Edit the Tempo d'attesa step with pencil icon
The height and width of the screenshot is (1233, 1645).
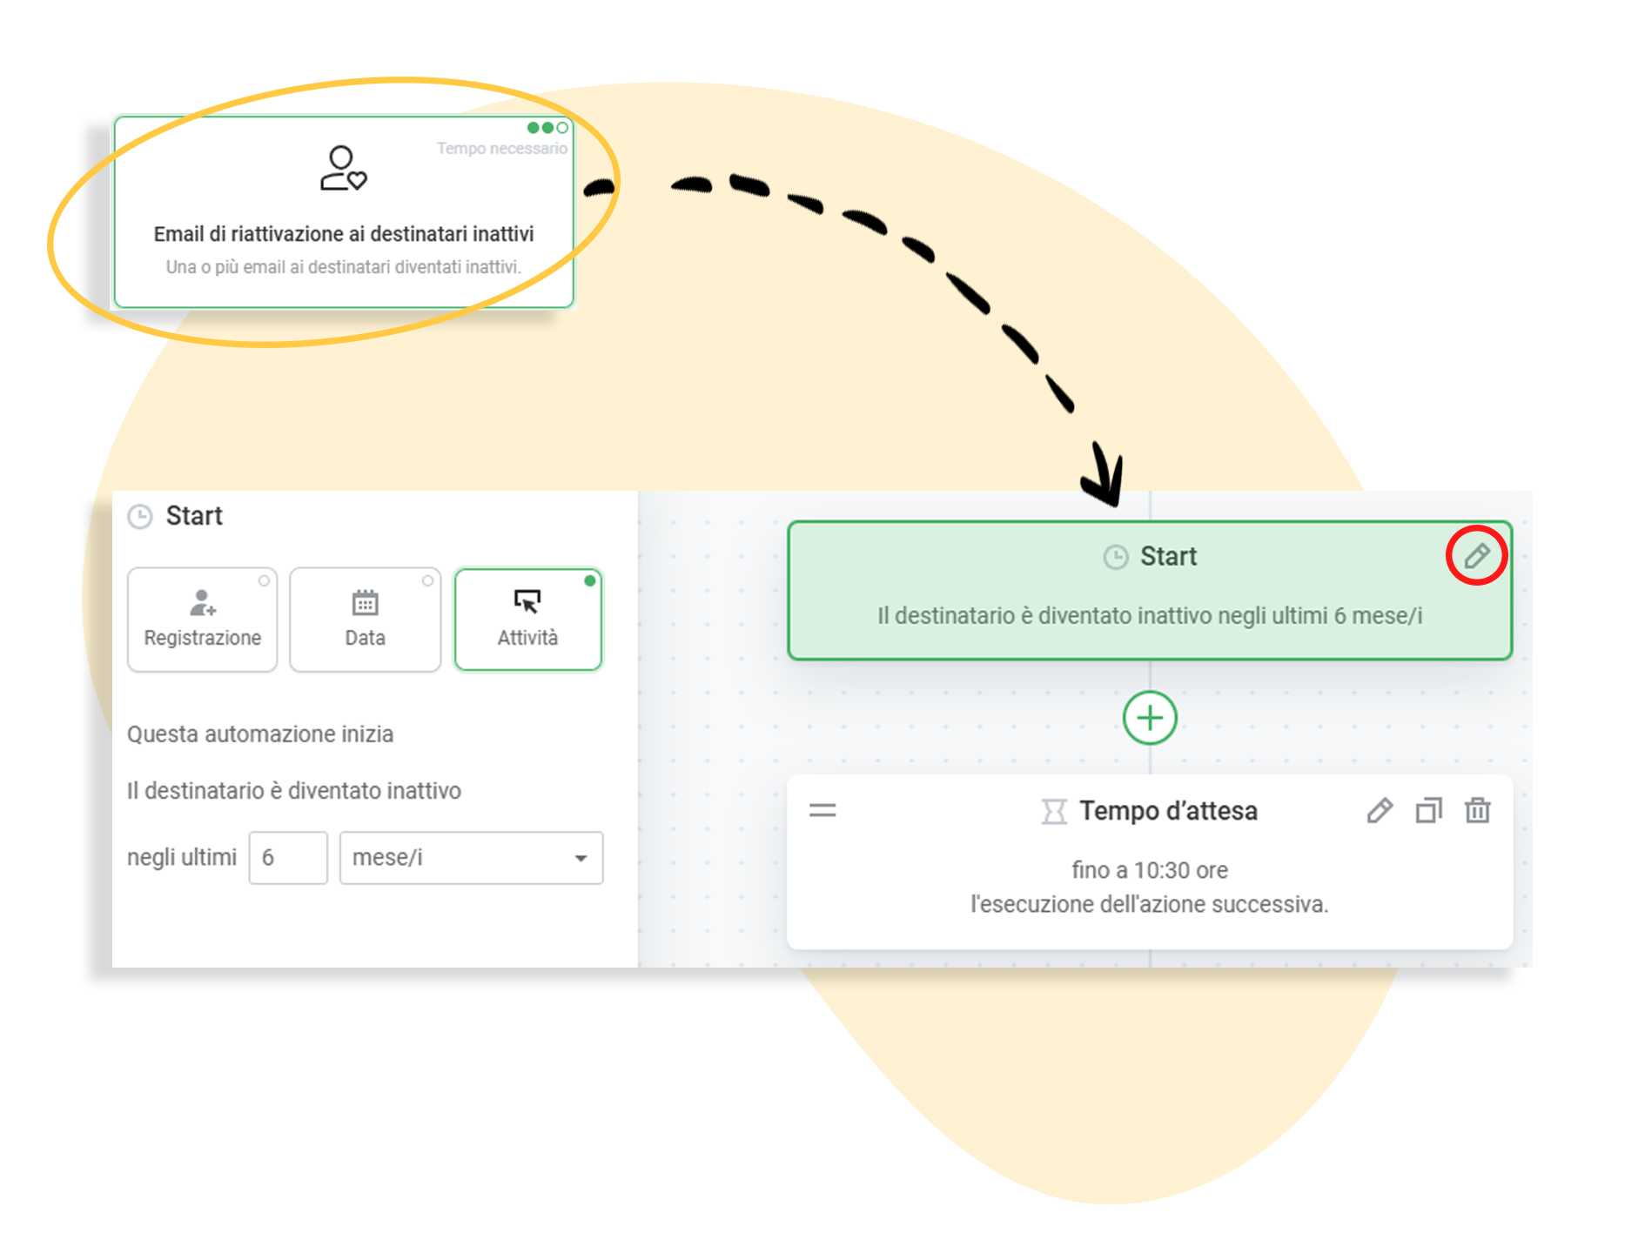(x=1380, y=811)
